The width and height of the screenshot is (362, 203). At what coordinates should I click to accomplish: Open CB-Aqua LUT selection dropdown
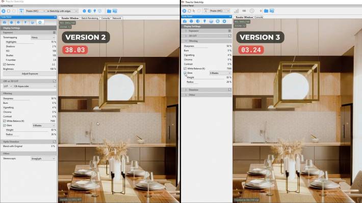tap(35, 86)
